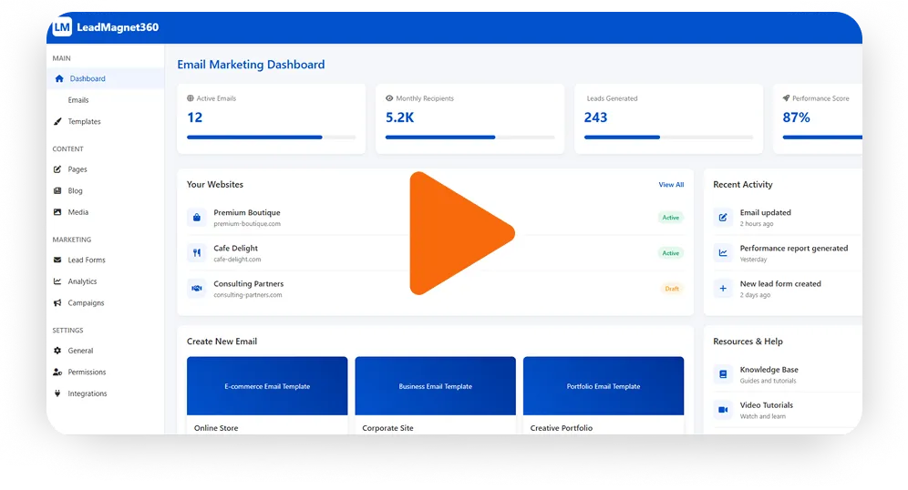This screenshot has height=490, width=908.
Task: Click the Creative Portfolio template label
Action: (x=562, y=428)
